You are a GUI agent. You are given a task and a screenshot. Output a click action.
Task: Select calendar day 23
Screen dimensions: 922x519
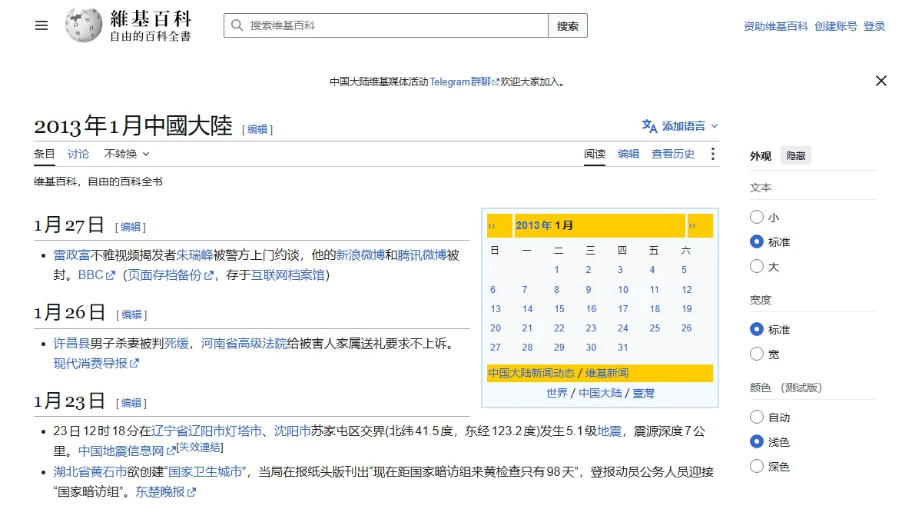click(591, 328)
